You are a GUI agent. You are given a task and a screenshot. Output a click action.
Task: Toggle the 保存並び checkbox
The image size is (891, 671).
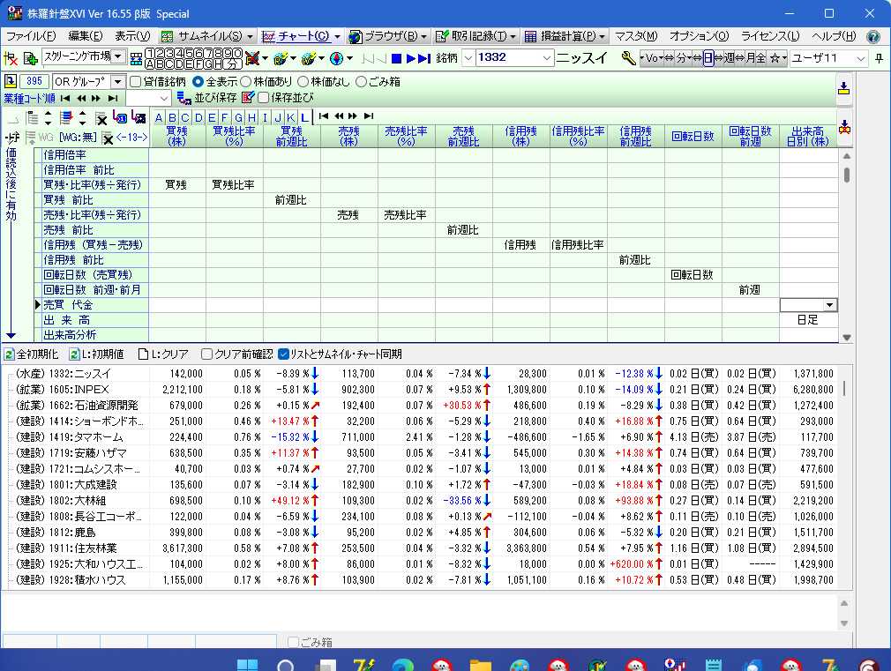[263, 98]
